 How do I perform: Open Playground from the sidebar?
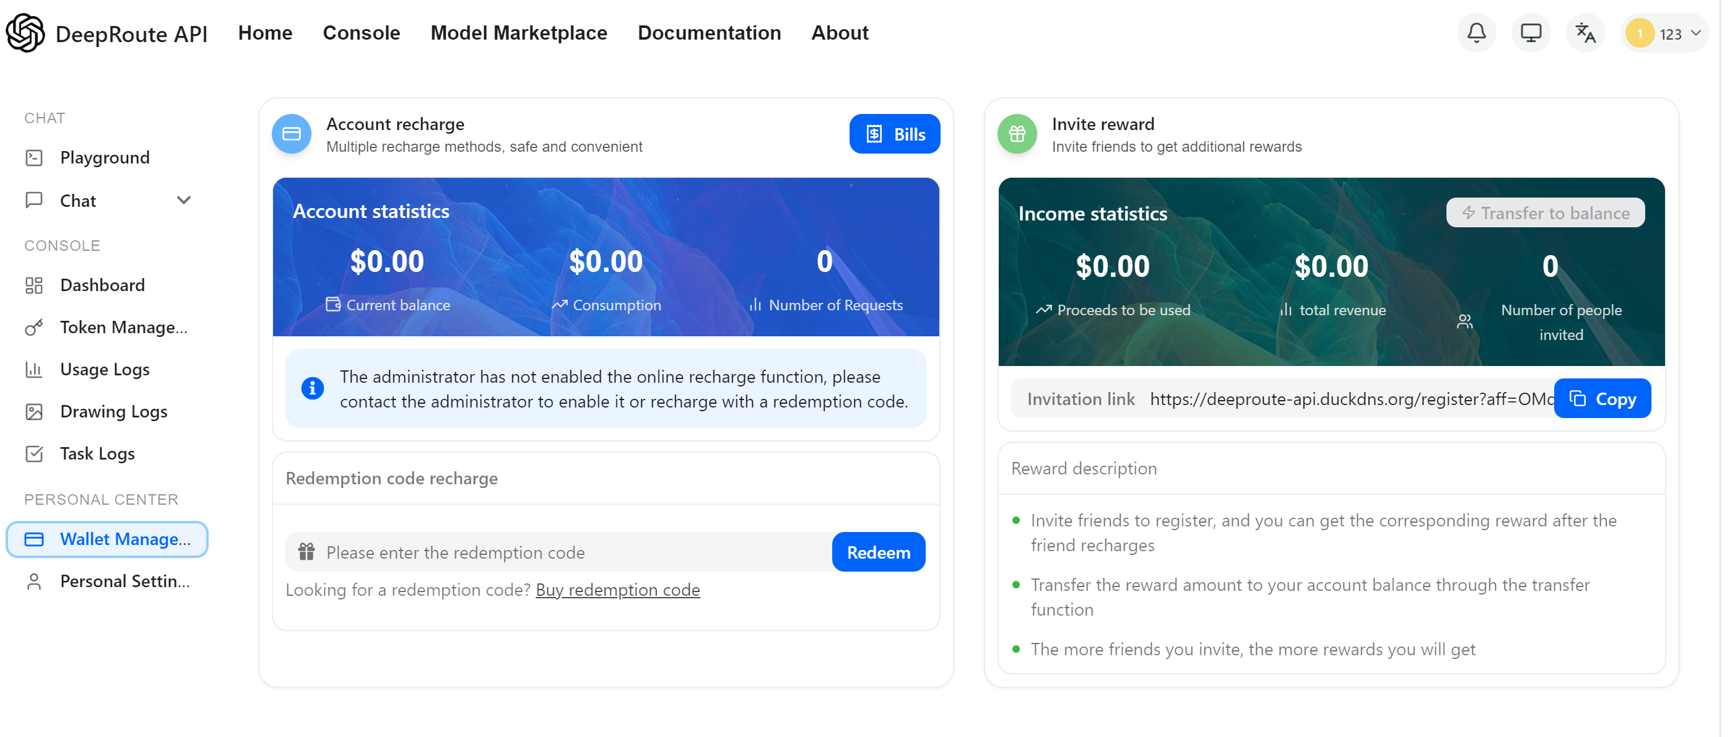tap(108, 158)
